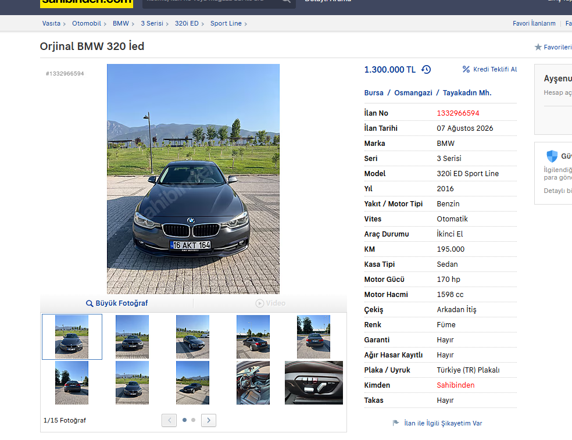Click the 320i ED Sport Line model value
This screenshot has height=440, width=572.
pyautogui.click(x=468, y=174)
